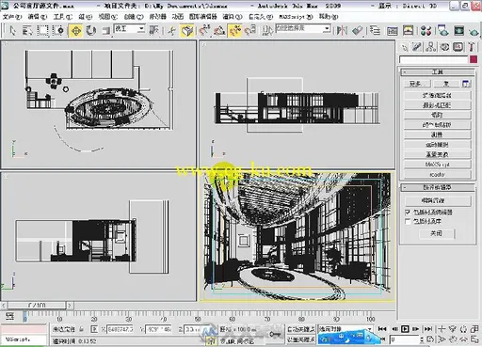The width and height of the screenshot is (482, 347).
Task: Click the Align tool icon
Action: point(358,30)
